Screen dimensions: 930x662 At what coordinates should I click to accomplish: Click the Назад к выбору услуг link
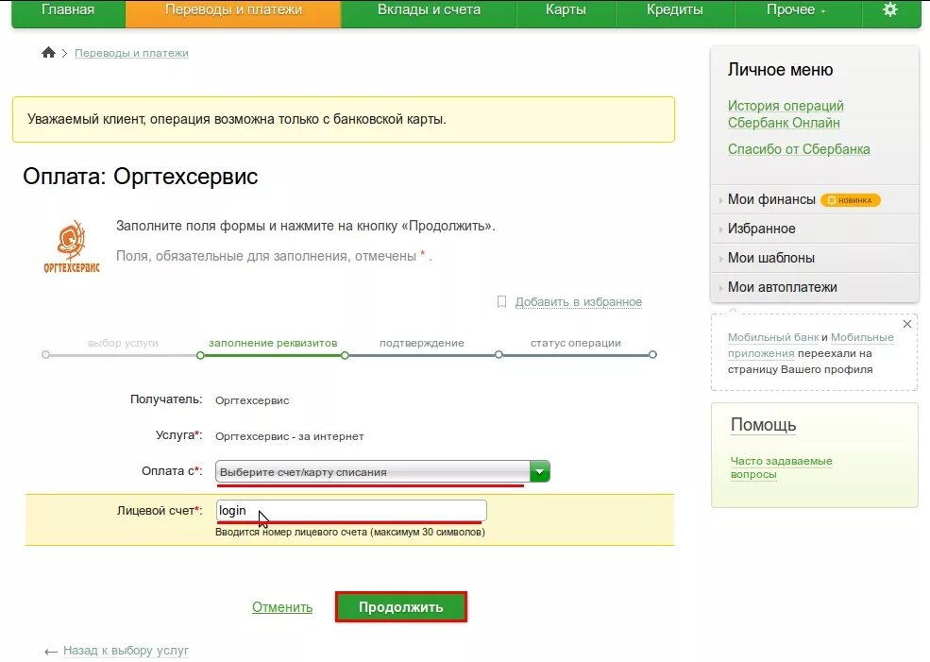(126, 651)
